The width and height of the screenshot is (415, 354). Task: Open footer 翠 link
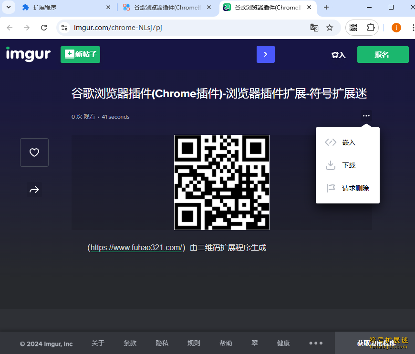pyautogui.click(x=254, y=343)
